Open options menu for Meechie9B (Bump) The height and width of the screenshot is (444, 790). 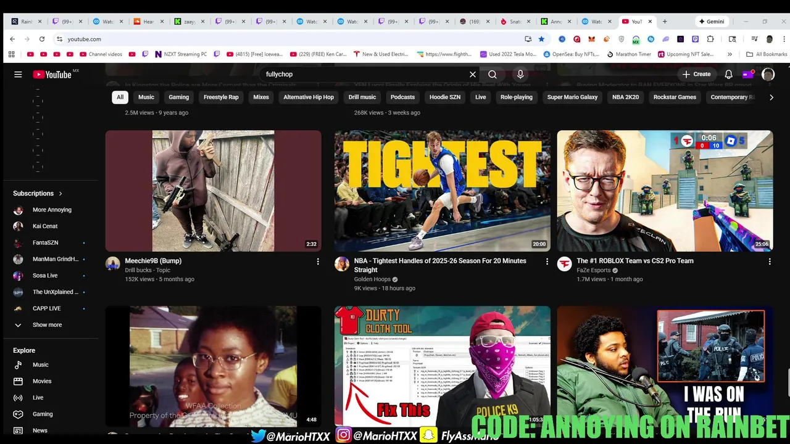[x=318, y=261]
